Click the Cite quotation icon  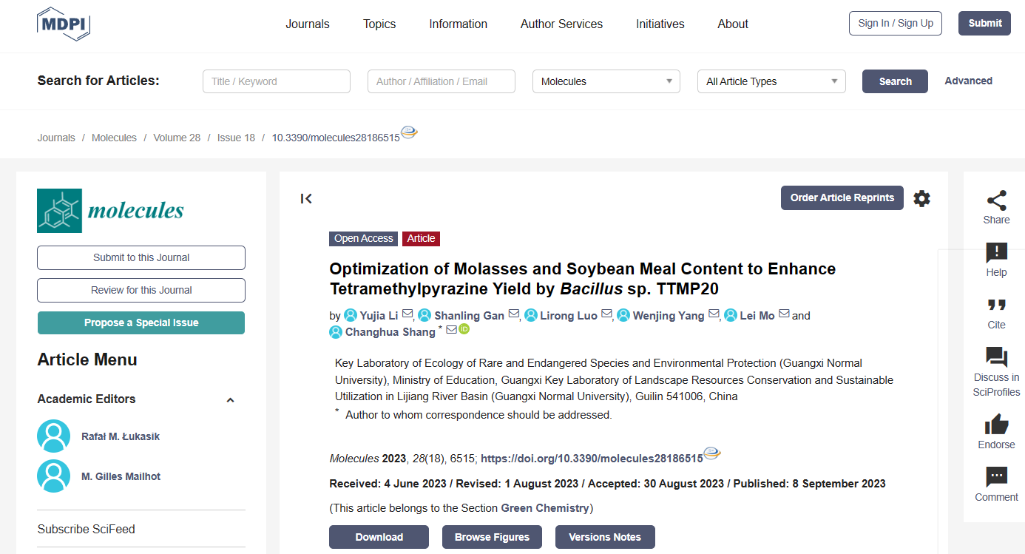tap(996, 305)
